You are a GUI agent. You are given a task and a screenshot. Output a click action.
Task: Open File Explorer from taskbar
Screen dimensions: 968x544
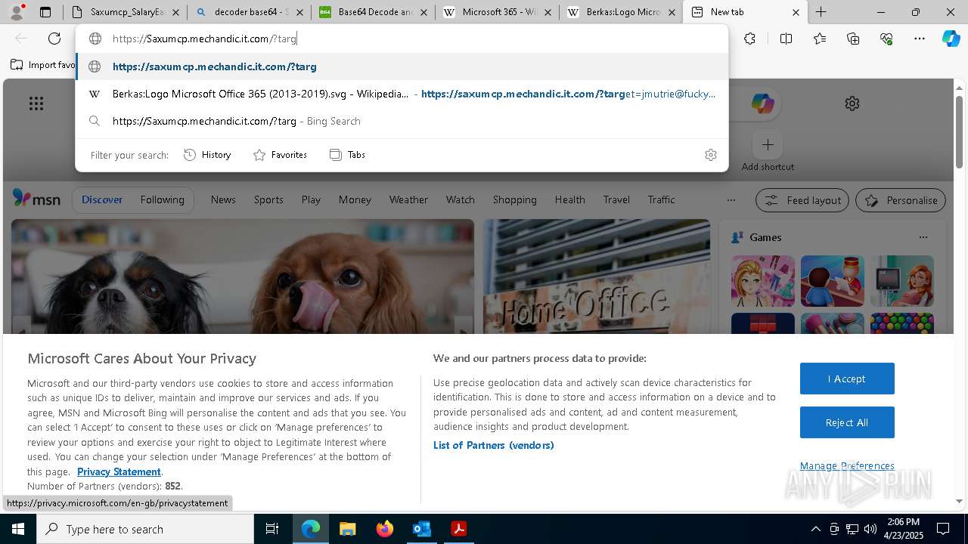[347, 529]
